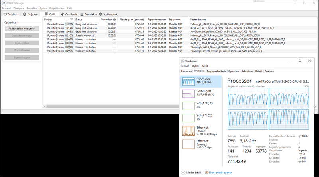Select the Werk tab
Screen dimensions: 319x177
coord(50,14)
